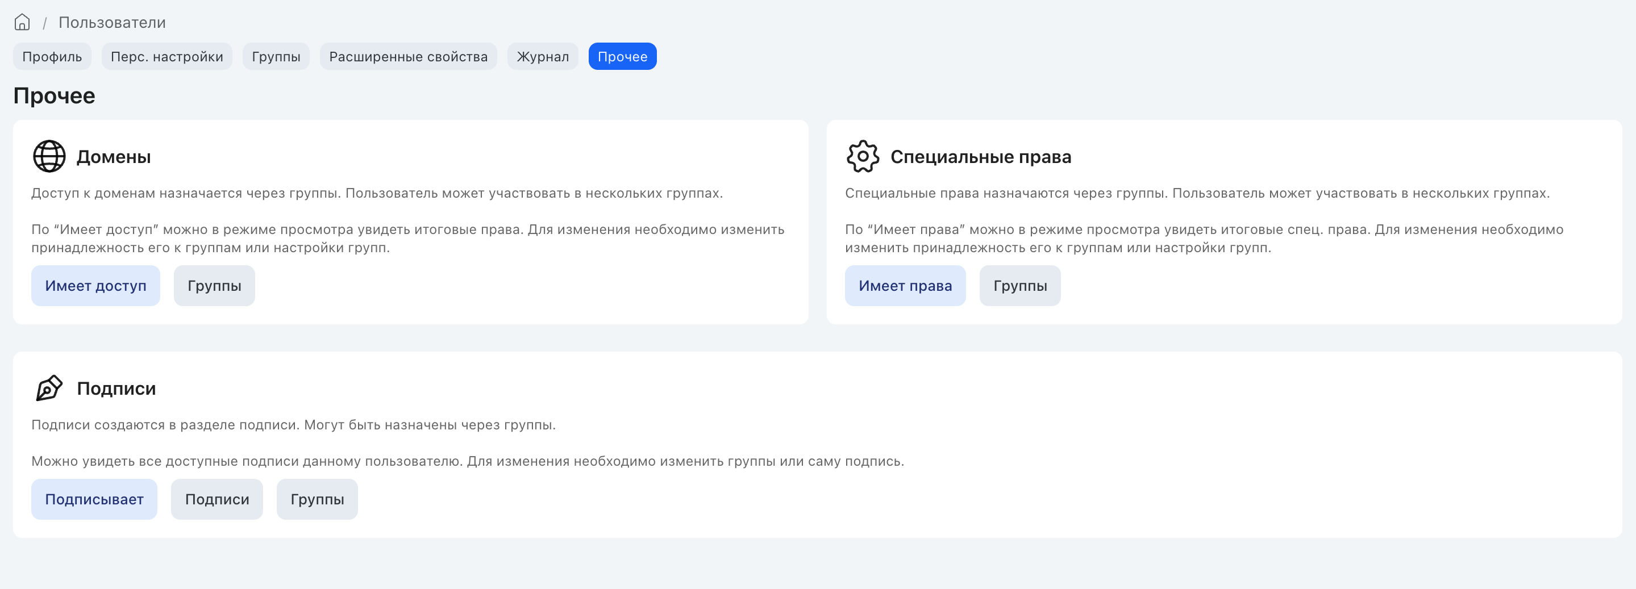The image size is (1636, 589).
Task: Open the Расширенные свойства tab
Action: [409, 56]
